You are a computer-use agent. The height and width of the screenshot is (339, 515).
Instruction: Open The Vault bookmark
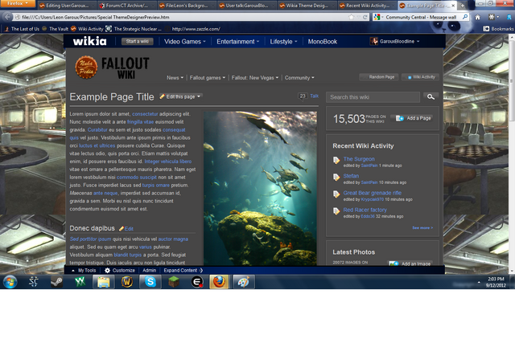click(x=56, y=29)
